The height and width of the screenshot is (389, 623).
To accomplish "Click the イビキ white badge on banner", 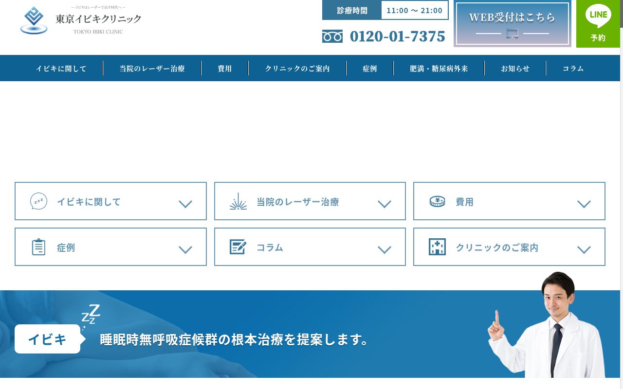I will click(x=48, y=339).
